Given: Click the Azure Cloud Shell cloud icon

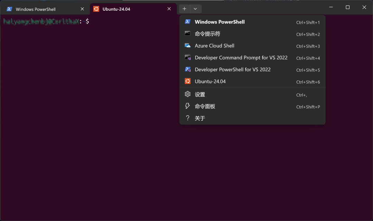Looking at the screenshot, I should click(188, 46).
